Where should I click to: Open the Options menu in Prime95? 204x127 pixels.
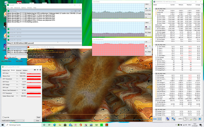23,8
